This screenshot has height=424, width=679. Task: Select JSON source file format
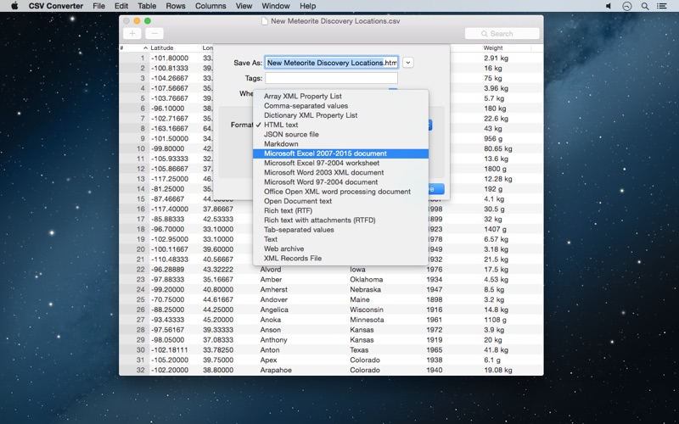coord(341,134)
